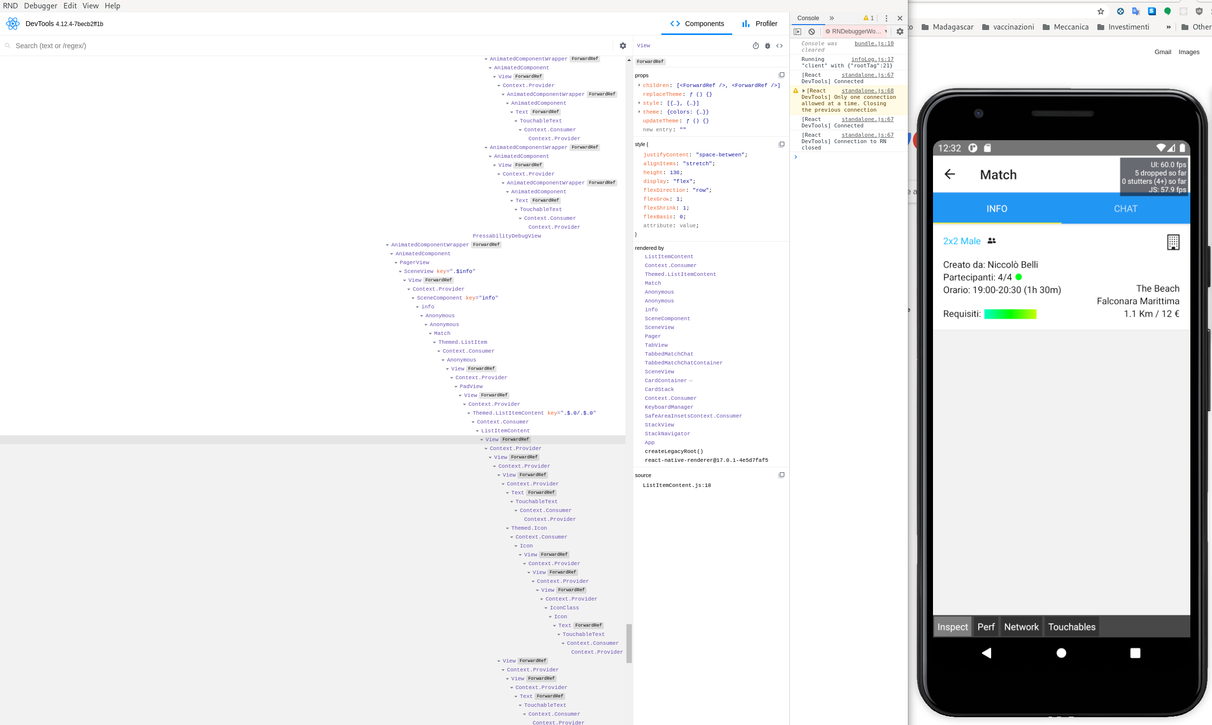Collapse the Themed.Icon tree node
1212x725 pixels.
(x=508, y=528)
